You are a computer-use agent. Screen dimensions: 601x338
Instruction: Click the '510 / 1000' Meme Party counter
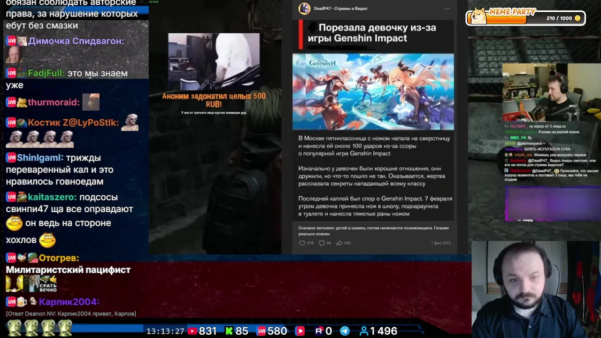(x=559, y=18)
